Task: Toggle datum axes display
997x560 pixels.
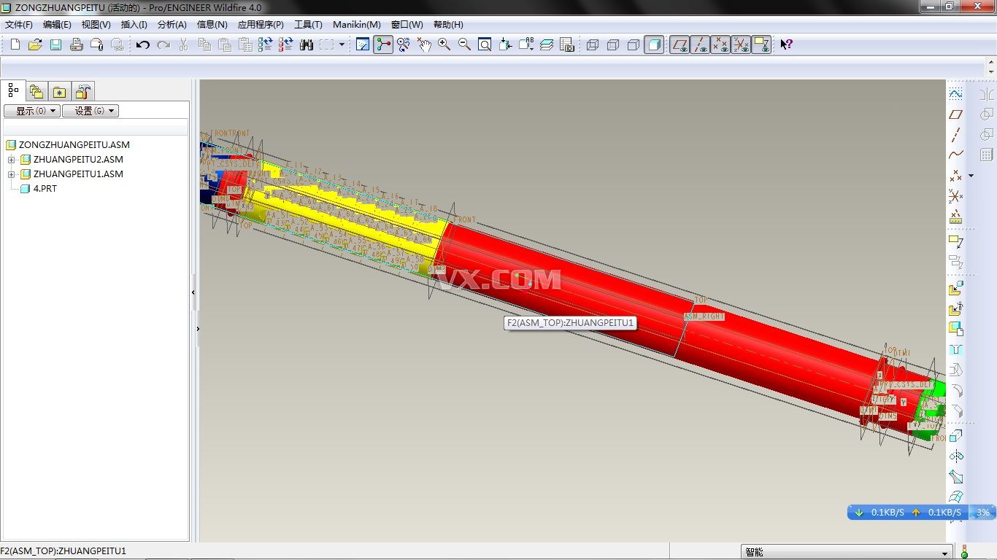Action: (700, 45)
